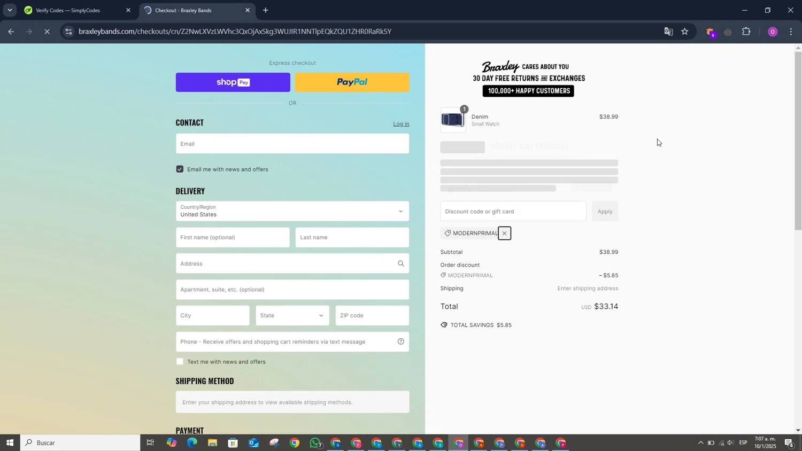The width and height of the screenshot is (802, 451).
Task: Open the phone number help icon
Action: point(400,342)
